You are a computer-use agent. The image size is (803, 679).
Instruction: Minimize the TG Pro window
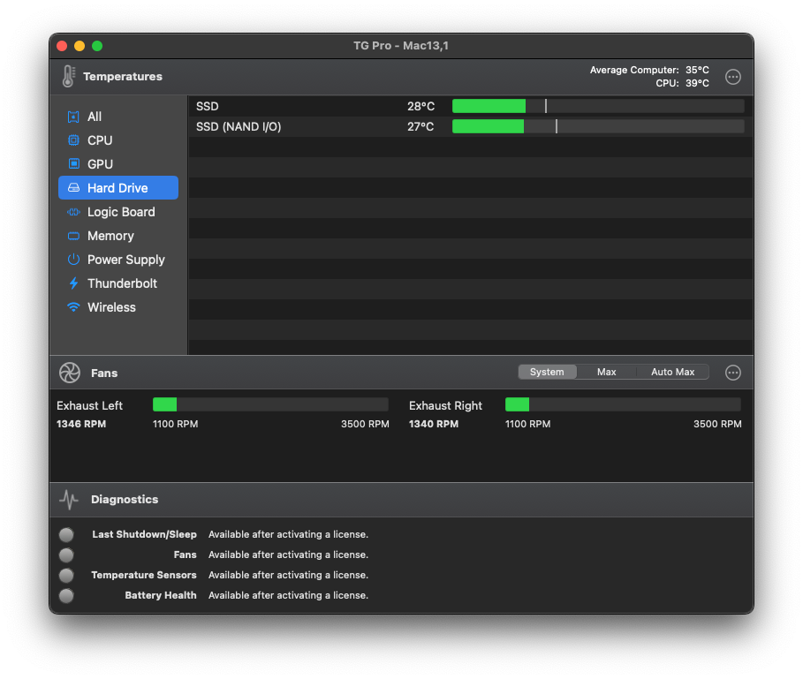pyautogui.click(x=80, y=46)
